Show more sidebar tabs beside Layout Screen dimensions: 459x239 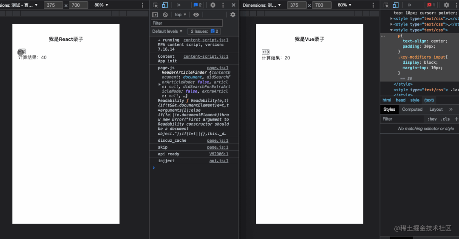click(451, 110)
